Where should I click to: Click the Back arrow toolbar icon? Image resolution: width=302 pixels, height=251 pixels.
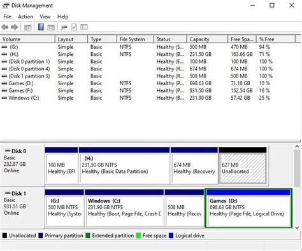[5, 27]
